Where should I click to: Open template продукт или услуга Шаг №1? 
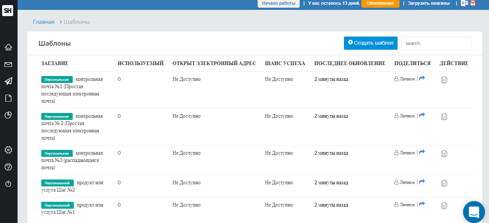72,208
